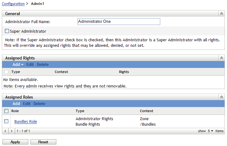Screen dimensions: 227x146
Task: Enable the Super Administrator checkbox
Action: point(7,31)
